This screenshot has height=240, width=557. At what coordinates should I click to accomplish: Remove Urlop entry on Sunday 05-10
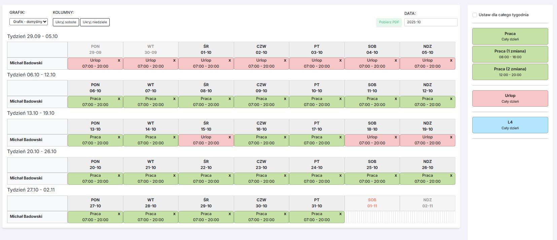(x=451, y=61)
